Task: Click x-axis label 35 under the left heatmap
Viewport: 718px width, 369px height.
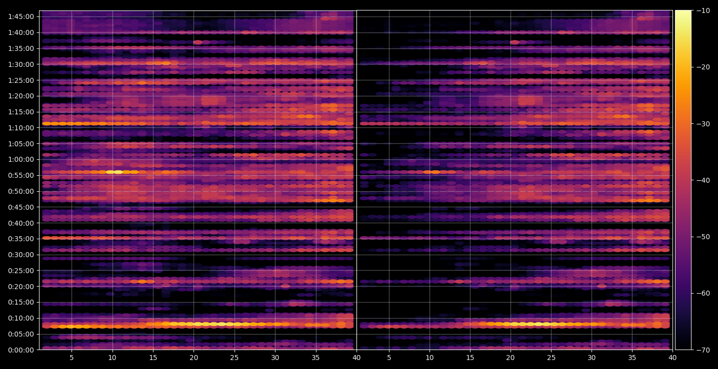Action: [x=316, y=358]
